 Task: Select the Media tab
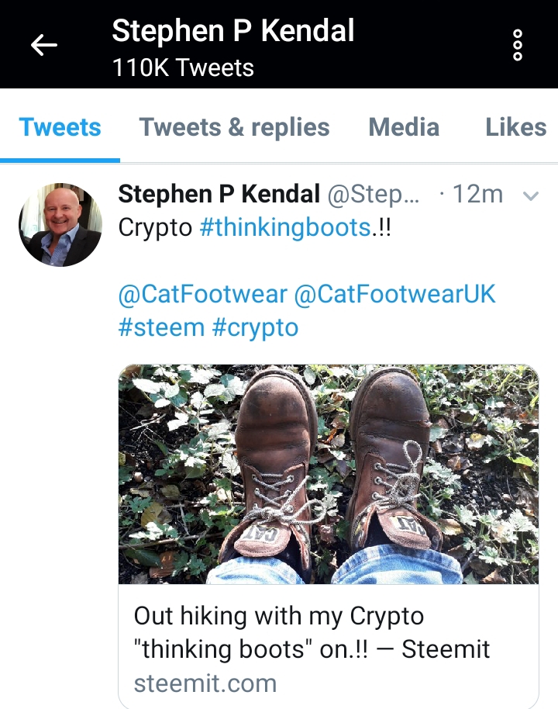tap(404, 127)
